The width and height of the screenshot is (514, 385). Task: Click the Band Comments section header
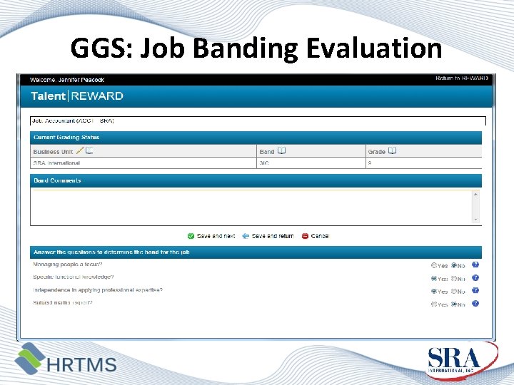coord(256,180)
